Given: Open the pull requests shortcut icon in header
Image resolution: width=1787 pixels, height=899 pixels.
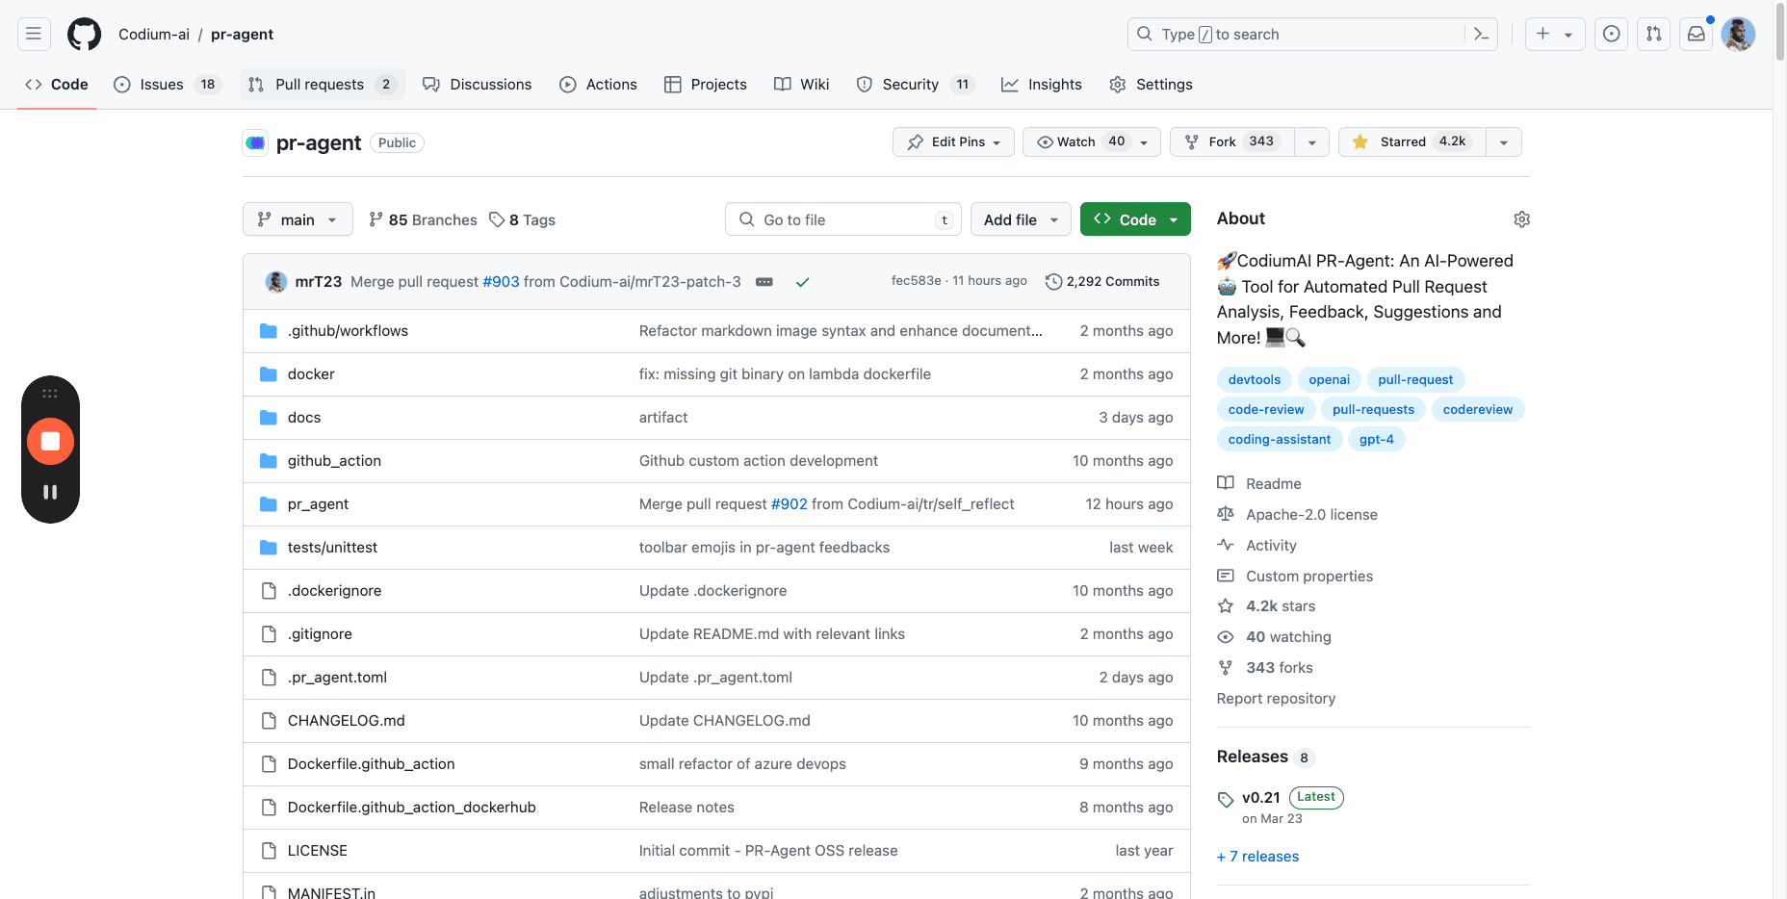Looking at the screenshot, I should pos(1653,34).
